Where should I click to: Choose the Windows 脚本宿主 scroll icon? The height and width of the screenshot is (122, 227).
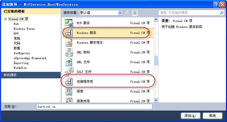69,43
